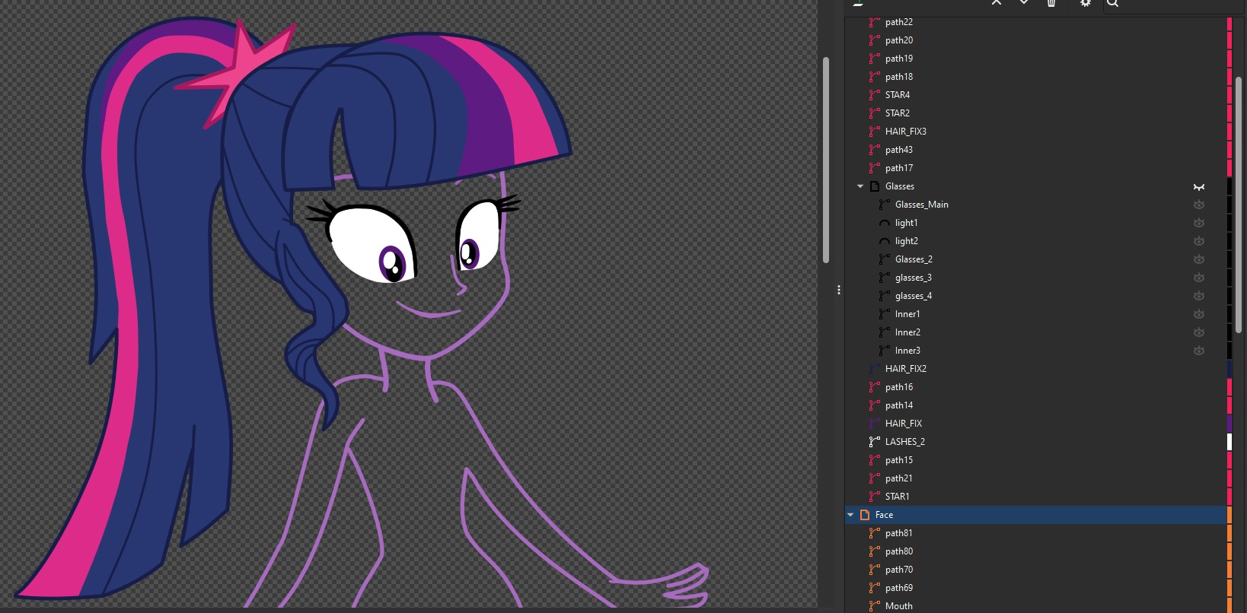Click the Glasses layer page icon

[x=875, y=186]
